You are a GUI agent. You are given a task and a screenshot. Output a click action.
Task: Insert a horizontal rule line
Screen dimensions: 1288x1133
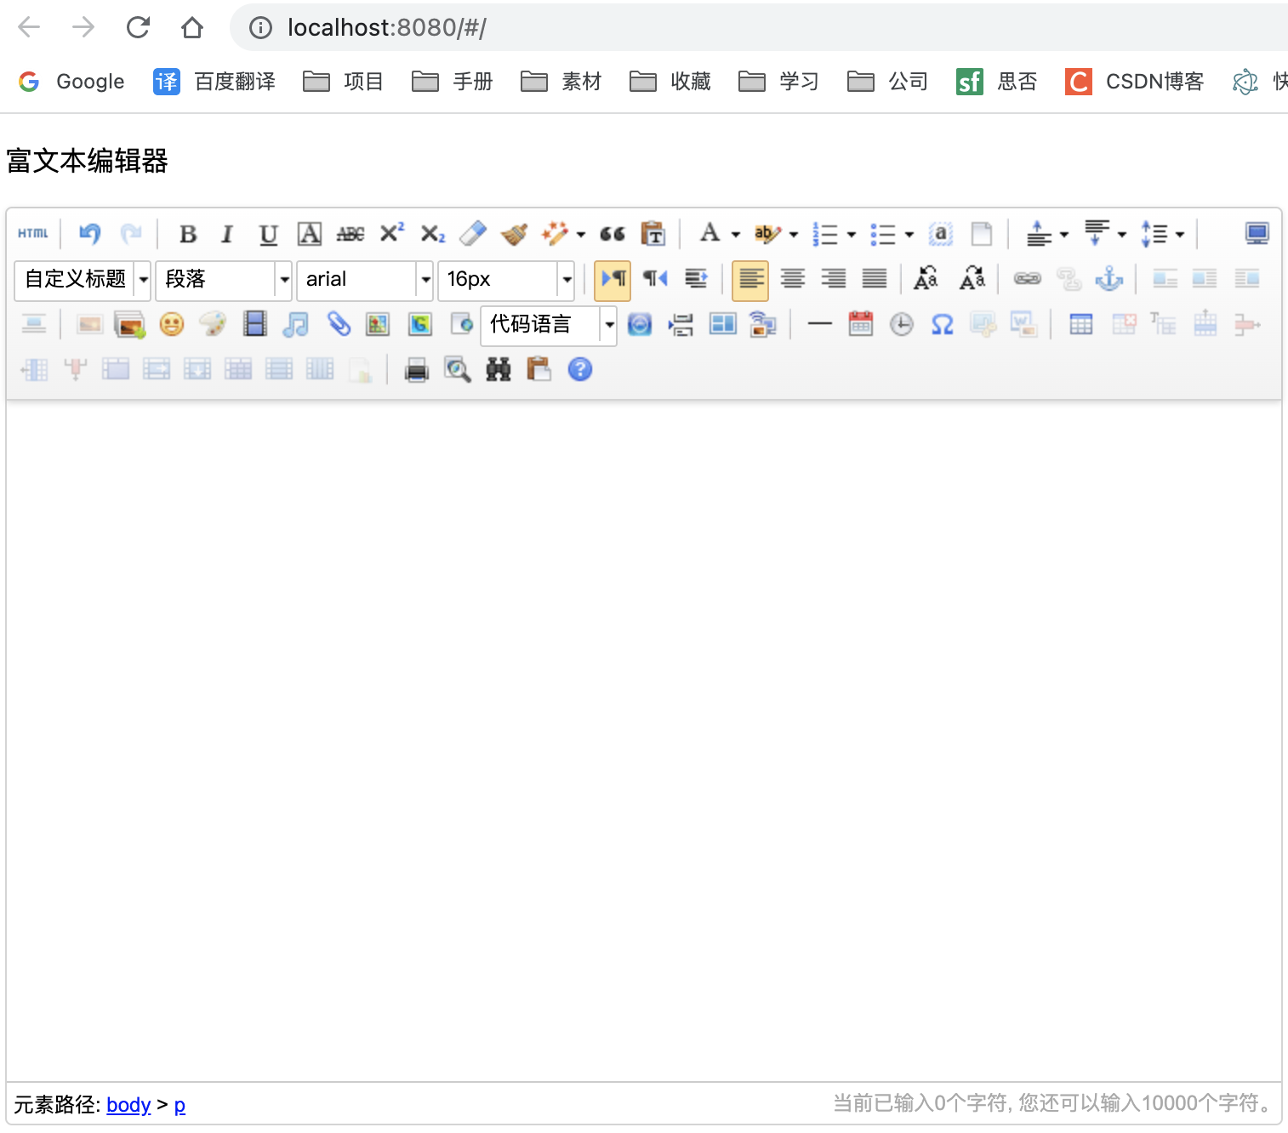(820, 324)
